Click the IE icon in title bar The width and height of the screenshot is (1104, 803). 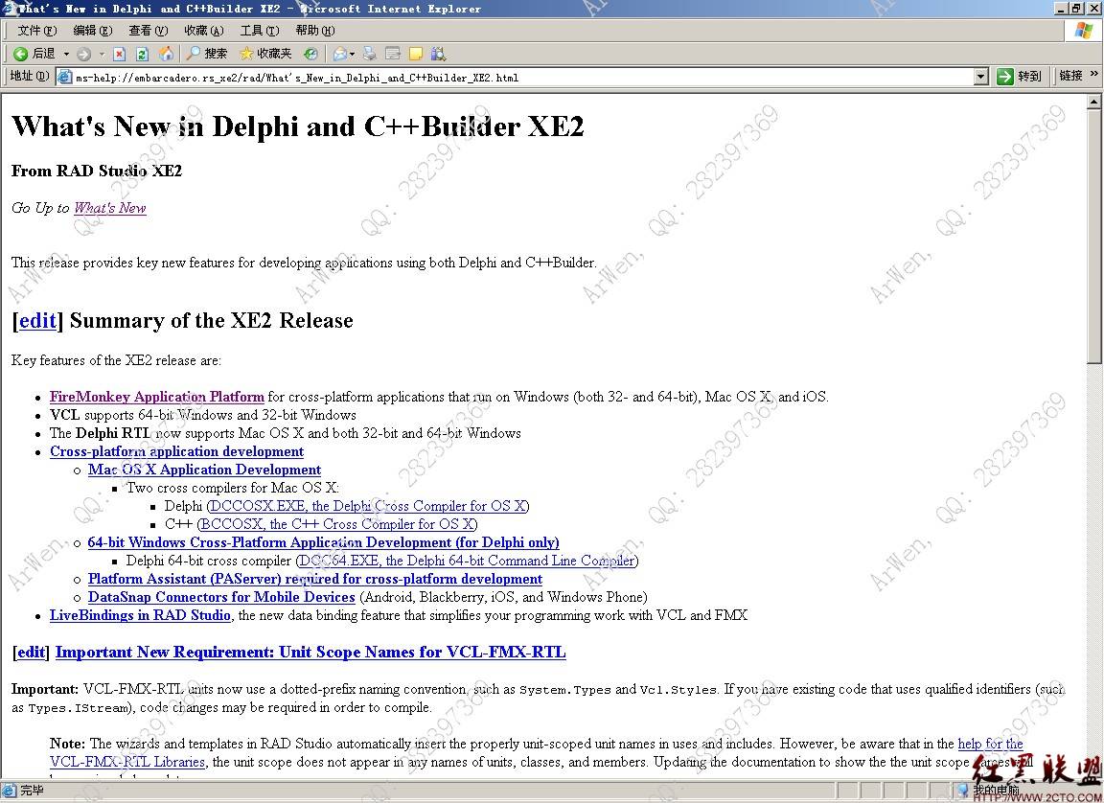pyautogui.click(x=10, y=9)
